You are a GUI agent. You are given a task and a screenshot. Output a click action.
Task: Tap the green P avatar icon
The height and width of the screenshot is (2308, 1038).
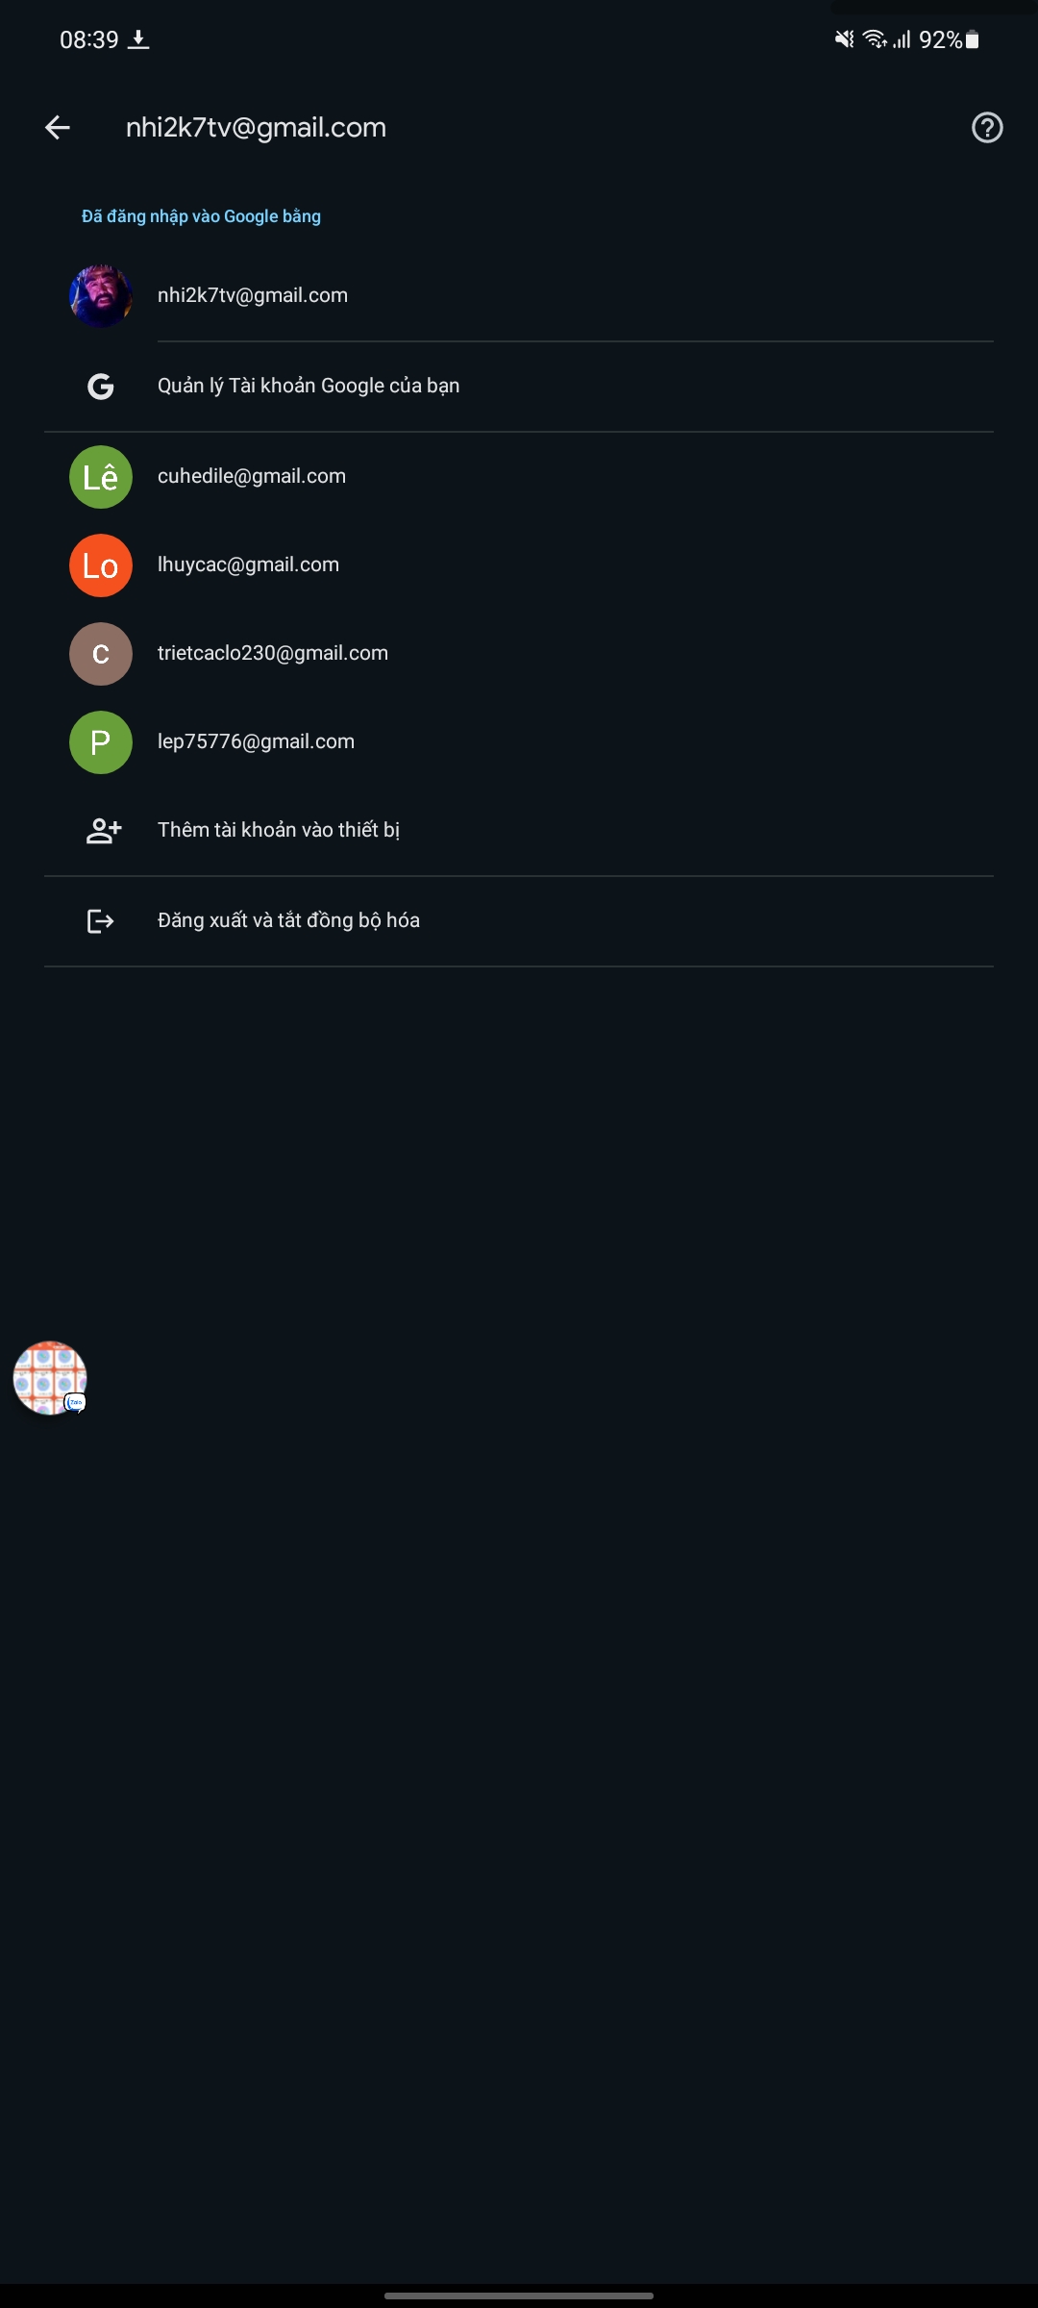pos(101,742)
